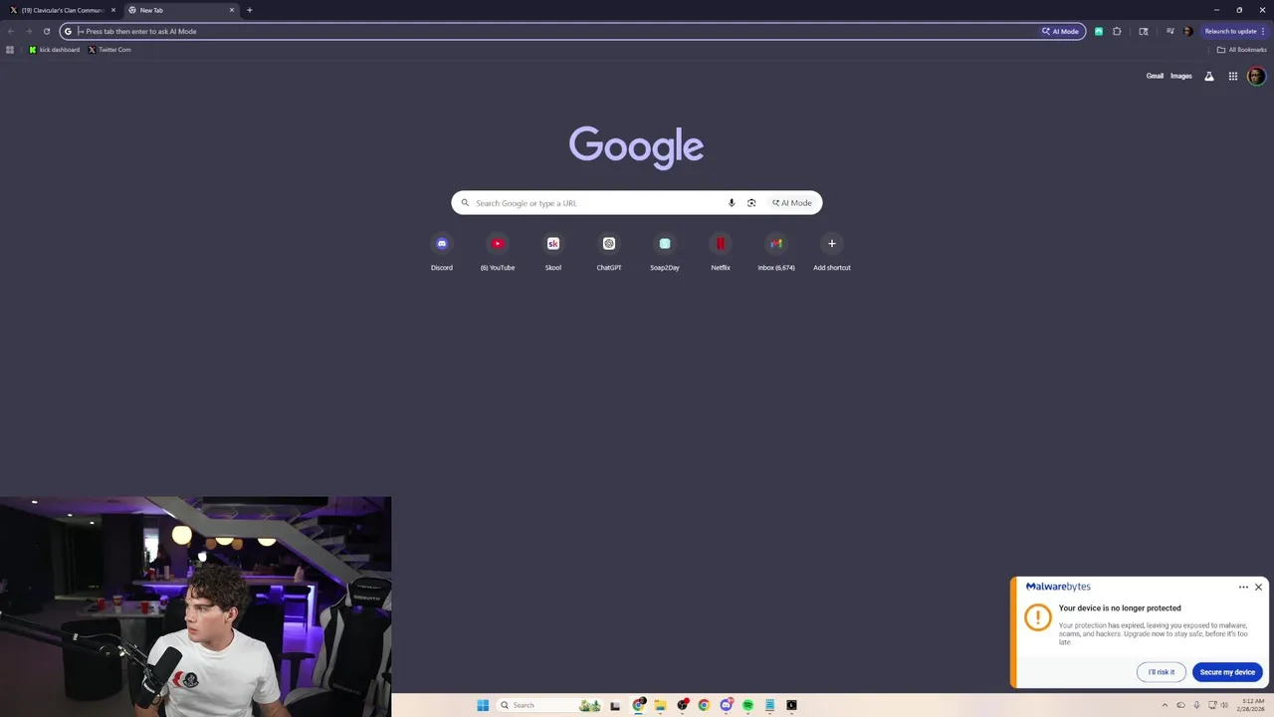1274x717 pixels.
Task: Open a new browser tab with plus
Action: click(x=250, y=10)
